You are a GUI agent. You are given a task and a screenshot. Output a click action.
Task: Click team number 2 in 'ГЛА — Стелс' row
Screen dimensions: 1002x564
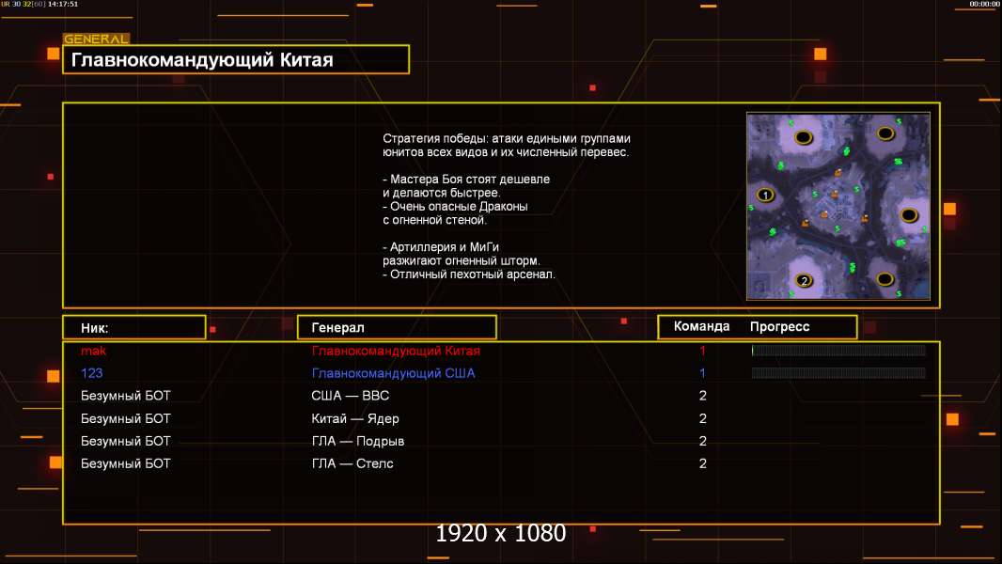tap(702, 463)
